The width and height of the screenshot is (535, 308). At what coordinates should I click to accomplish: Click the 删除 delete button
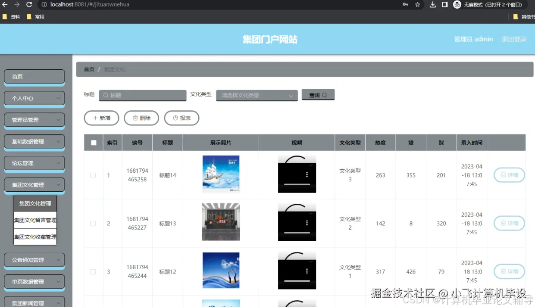(141, 118)
